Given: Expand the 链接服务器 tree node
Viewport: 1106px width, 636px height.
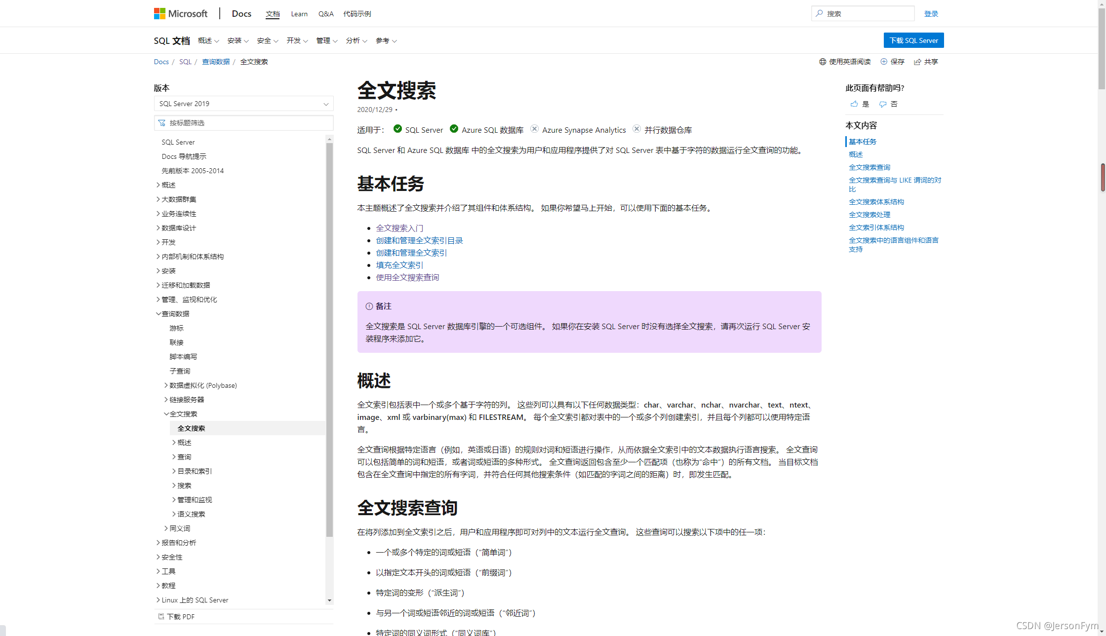Looking at the screenshot, I should click(166, 400).
